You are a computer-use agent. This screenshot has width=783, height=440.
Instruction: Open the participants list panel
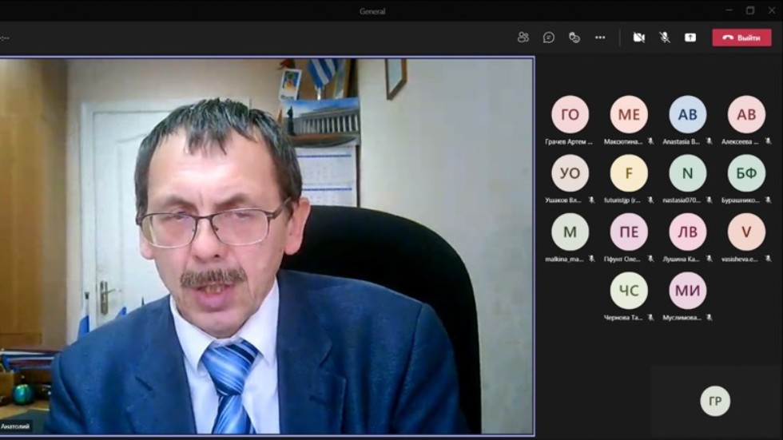click(x=523, y=38)
